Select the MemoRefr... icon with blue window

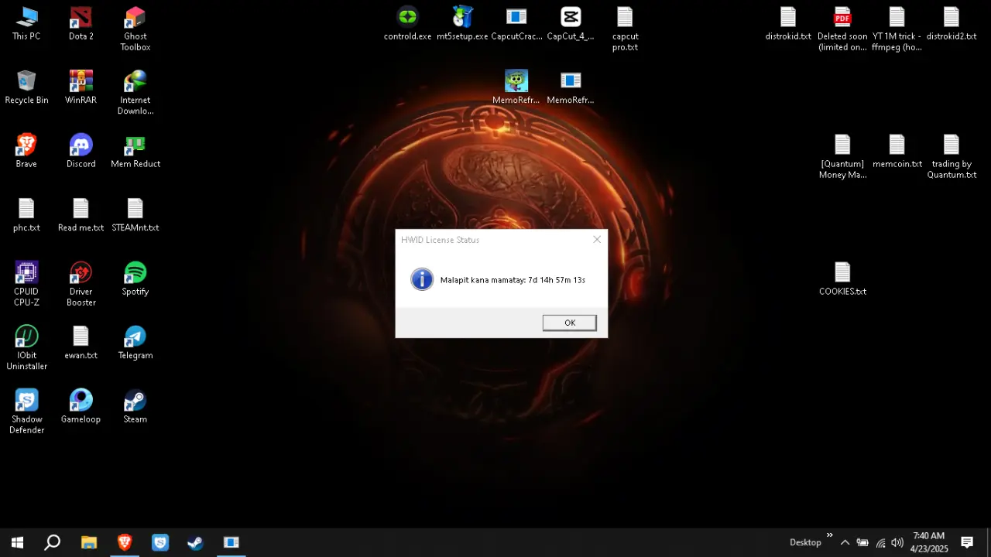[x=571, y=87]
